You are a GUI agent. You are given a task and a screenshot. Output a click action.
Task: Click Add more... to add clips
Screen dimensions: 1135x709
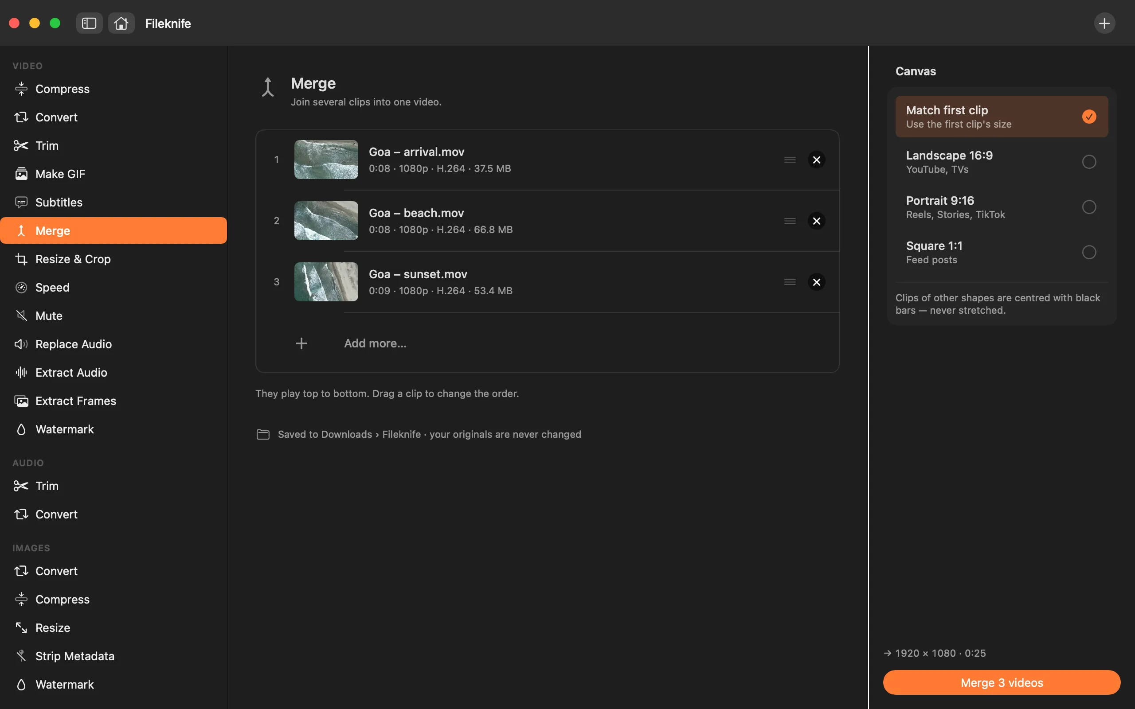(375, 343)
